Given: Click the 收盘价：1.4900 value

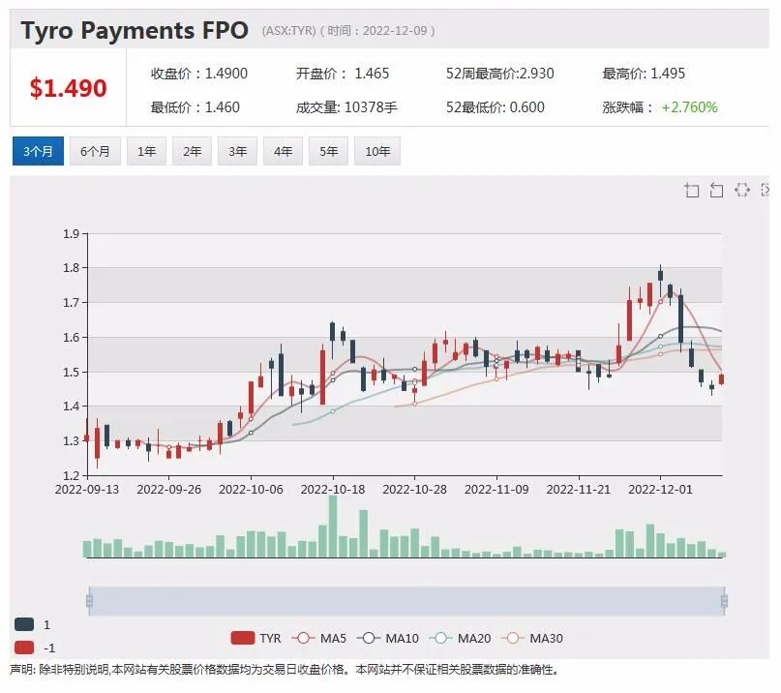Looking at the screenshot, I should click(199, 74).
